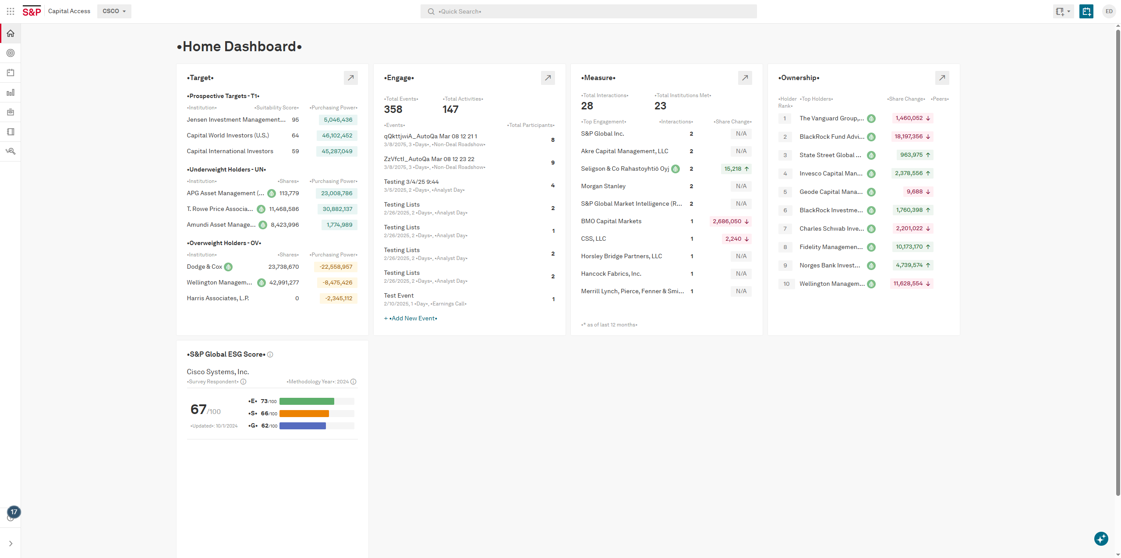Click the ED user avatar

pos(1109,11)
